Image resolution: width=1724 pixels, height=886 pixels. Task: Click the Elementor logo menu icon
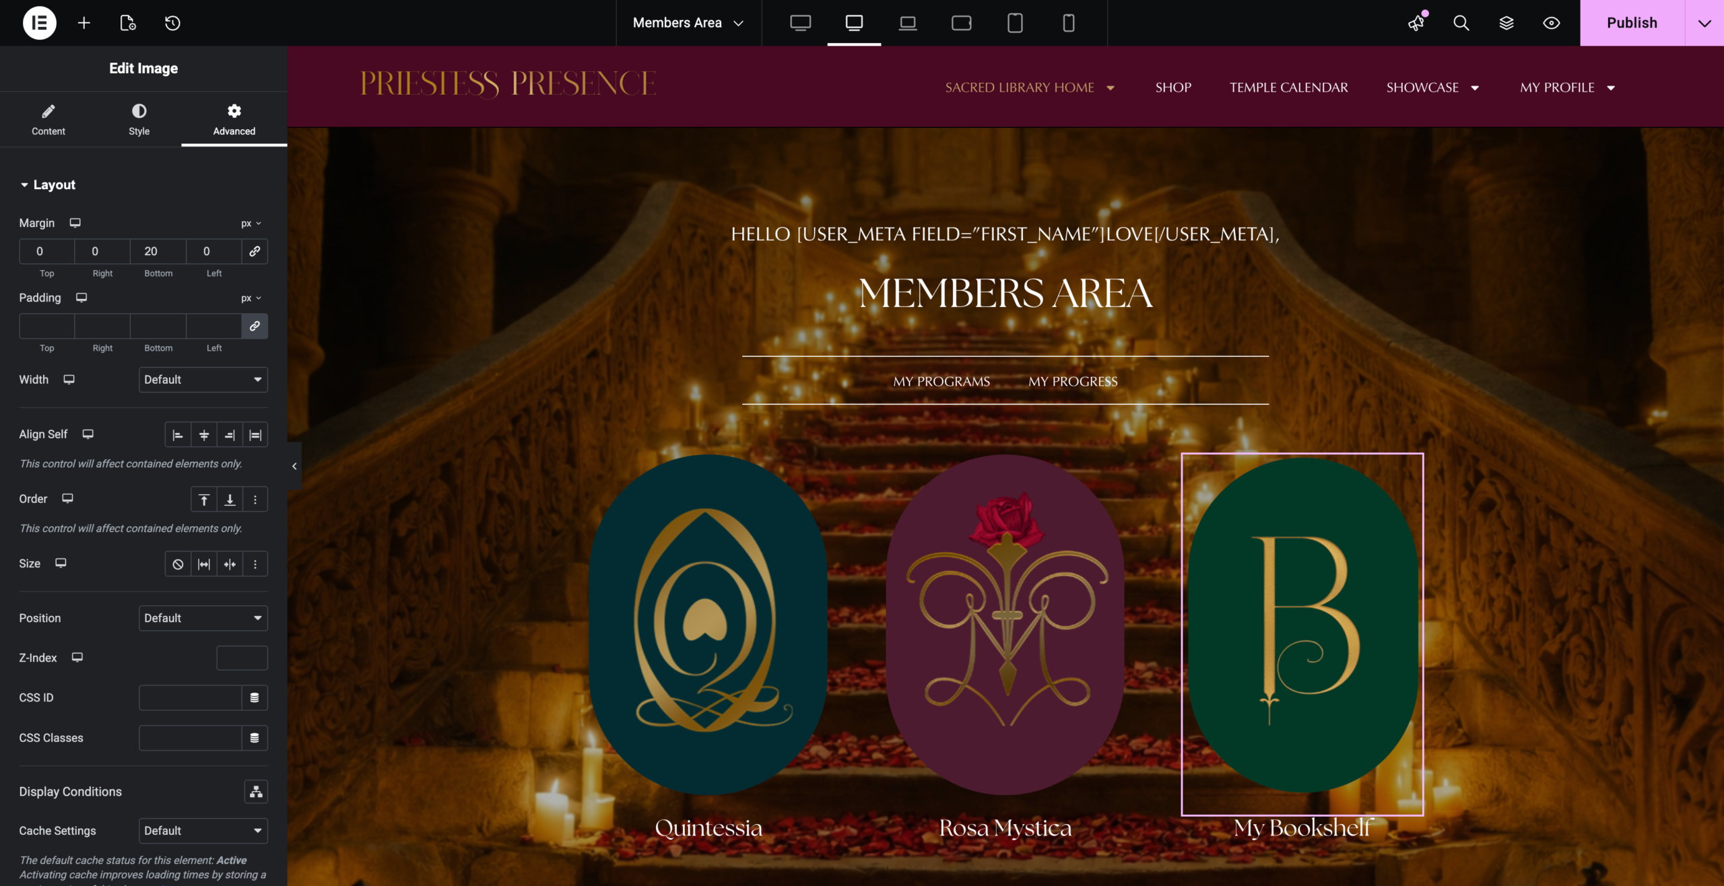point(39,23)
